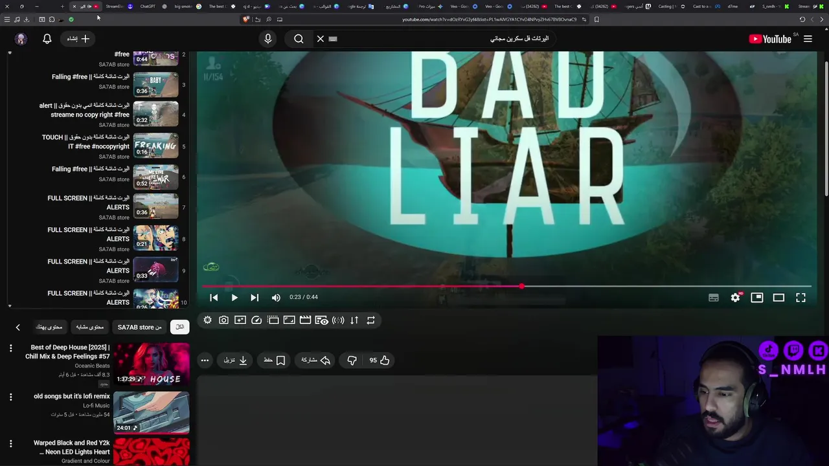Save the video to playlist (حفظ)

[x=275, y=361]
